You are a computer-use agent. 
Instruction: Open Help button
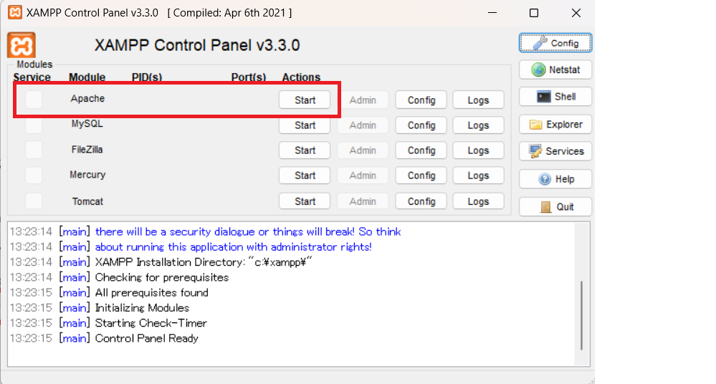555,179
